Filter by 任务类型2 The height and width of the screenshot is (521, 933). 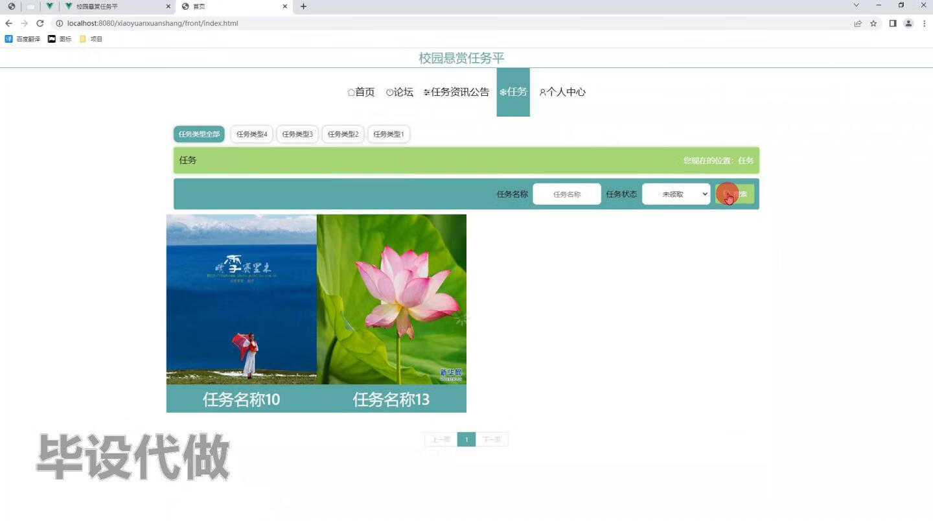coord(343,134)
